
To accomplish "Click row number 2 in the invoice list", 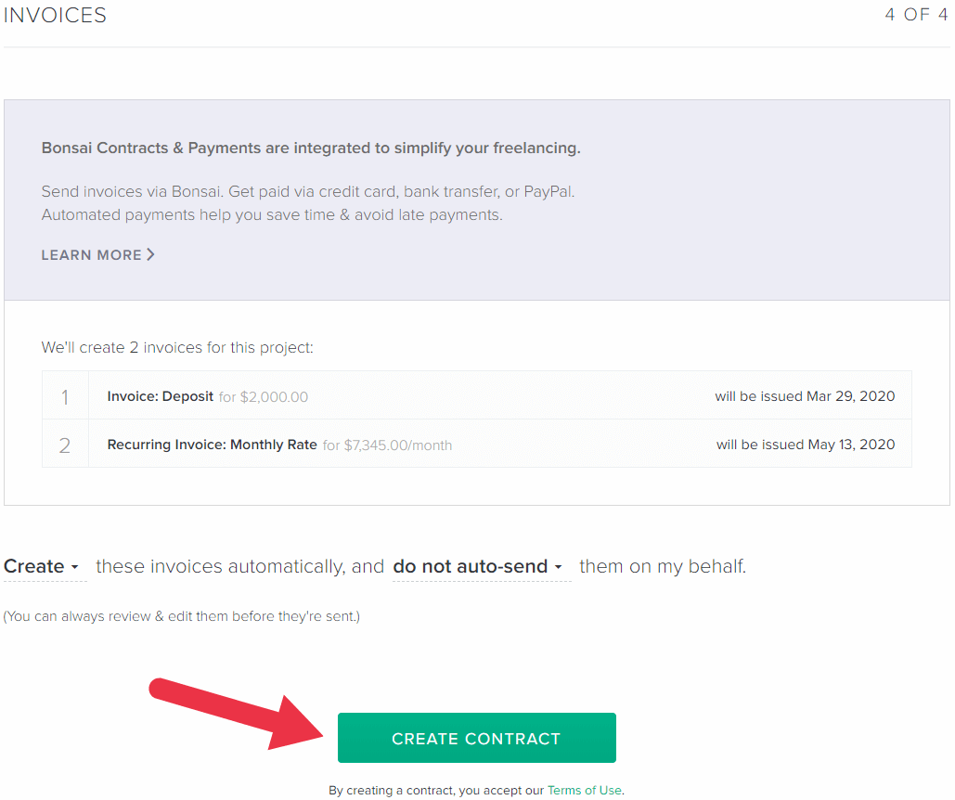I will click(x=65, y=445).
